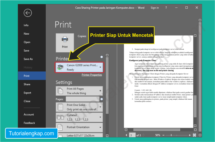Click the zoom out minus button
Screen dimensions: 215x142
163,135
